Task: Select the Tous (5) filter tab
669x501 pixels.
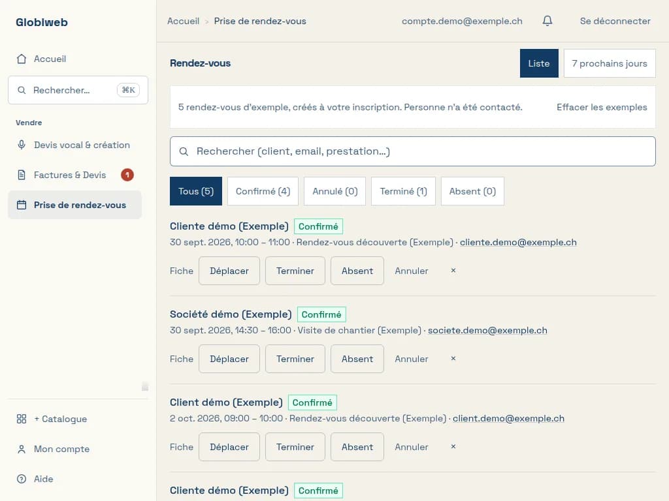Action: [196, 191]
